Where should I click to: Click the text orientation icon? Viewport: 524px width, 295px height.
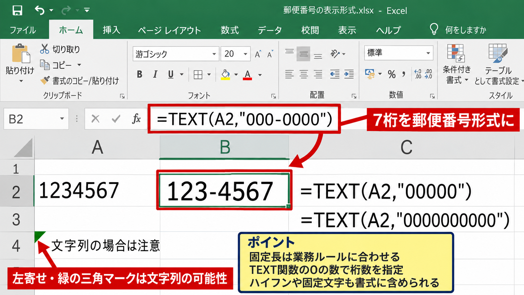coord(335,54)
